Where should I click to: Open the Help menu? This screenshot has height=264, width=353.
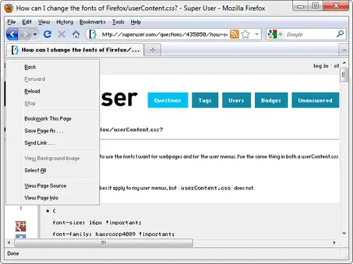(136, 22)
